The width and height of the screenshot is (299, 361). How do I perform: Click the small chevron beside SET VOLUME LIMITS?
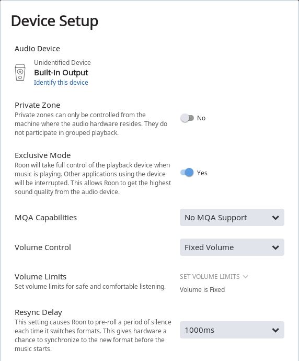pos(245,277)
